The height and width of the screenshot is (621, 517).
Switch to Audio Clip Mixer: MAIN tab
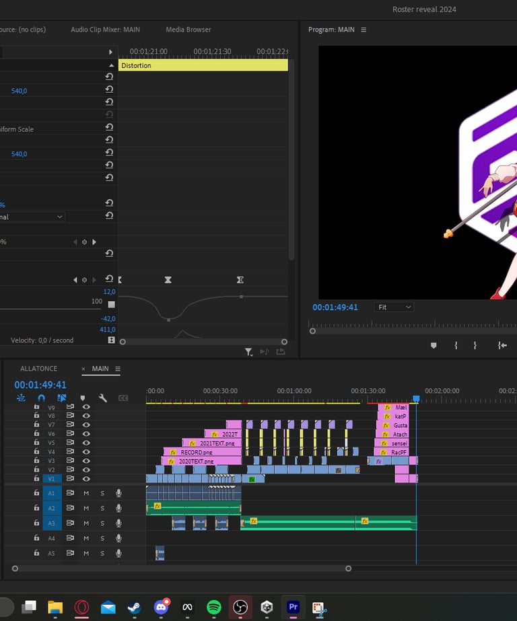point(105,30)
